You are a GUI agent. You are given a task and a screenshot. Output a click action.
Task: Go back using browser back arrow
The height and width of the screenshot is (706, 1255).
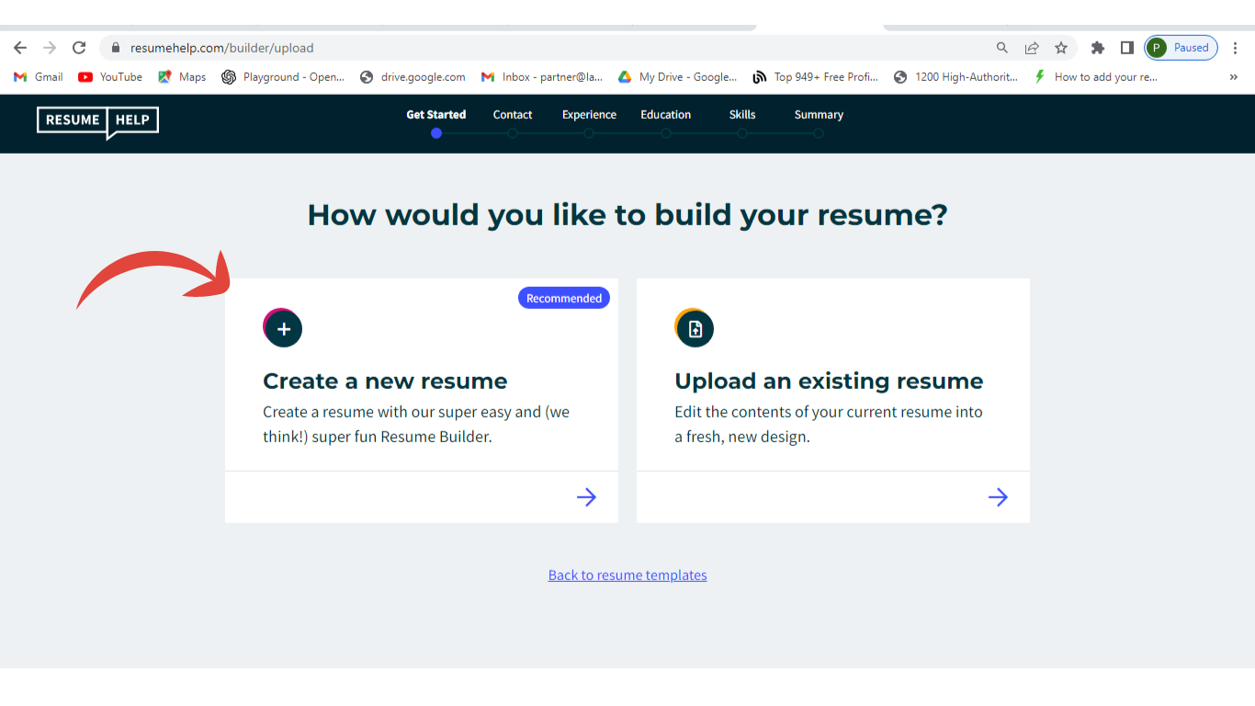(20, 48)
